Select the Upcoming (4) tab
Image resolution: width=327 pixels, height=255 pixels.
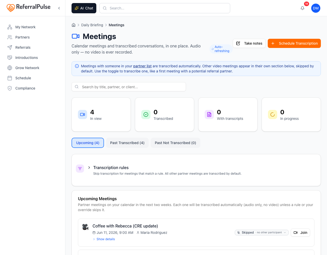(88, 143)
